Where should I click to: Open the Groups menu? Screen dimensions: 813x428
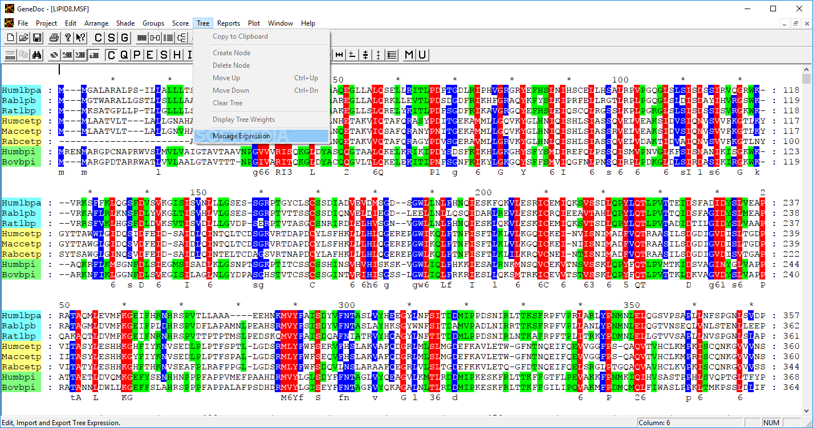[x=153, y=23]
